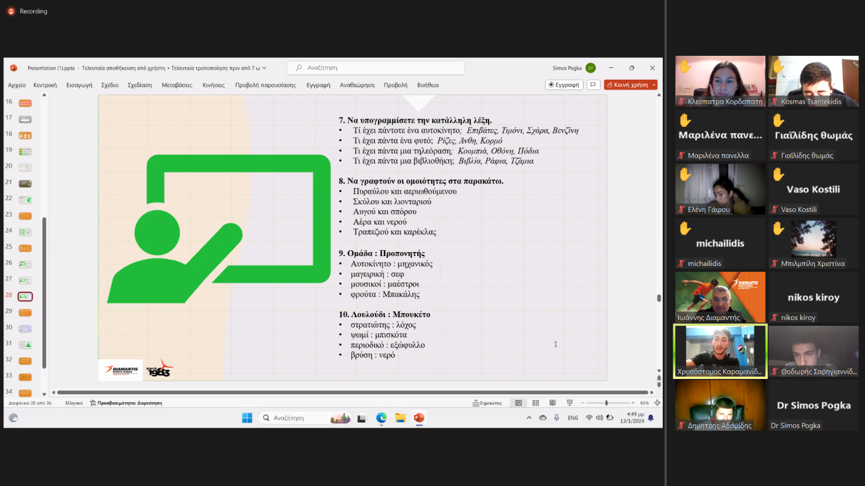Click the 93% zoom level
865x486 pixels.
tap(644, 403)
